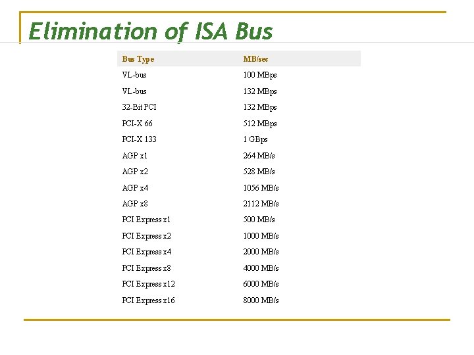Select the '4000 MB/s' value cell
Screen dimensions: 474x355
point(261,268)
